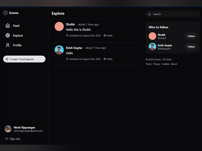The width and height of the screenshot is (202, 151).
Task: Click the "Hello this is Shubh" post text
Action: pyautogui.click(x=78, y=30)
